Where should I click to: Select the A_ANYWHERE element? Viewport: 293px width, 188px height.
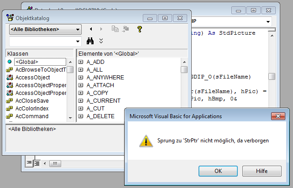105,78
